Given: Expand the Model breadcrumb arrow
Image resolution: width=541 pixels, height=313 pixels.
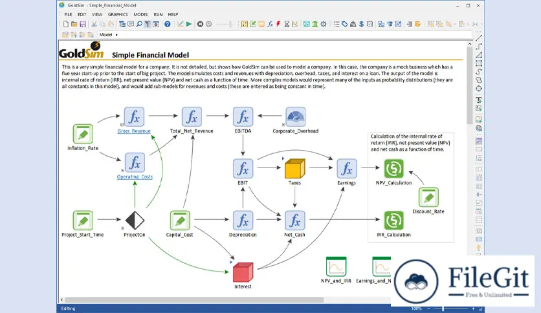Looking at the screenshot, I should (116, 35).
